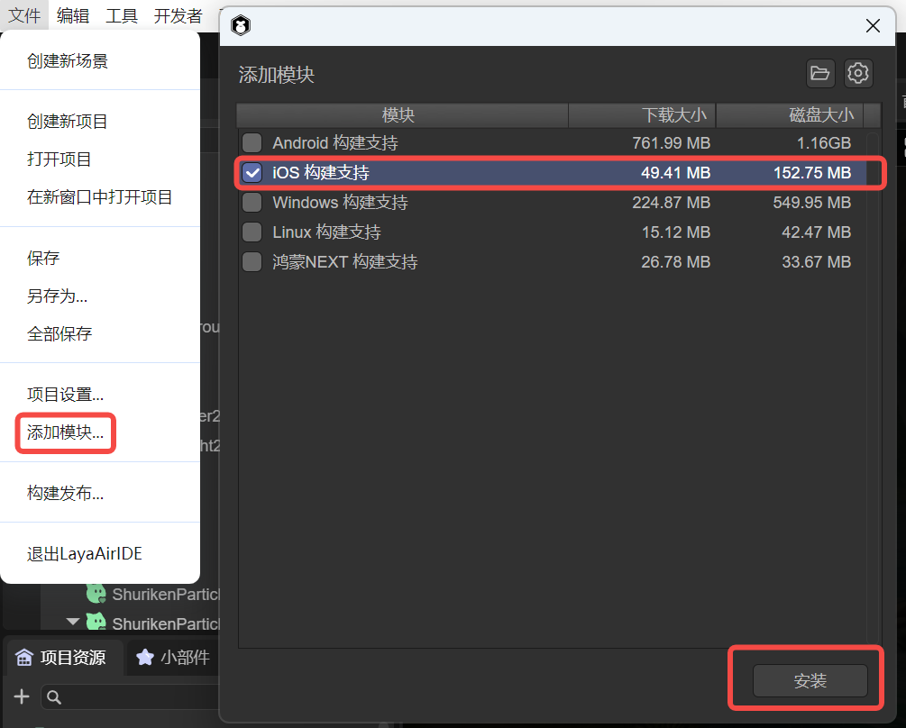Enable the Android 构建支持 checkbox
This screenshot has width=906, height=728.
click(x=252, y=143)
